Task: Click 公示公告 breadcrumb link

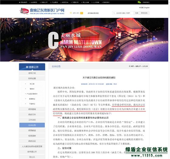Action: point(145,66)
